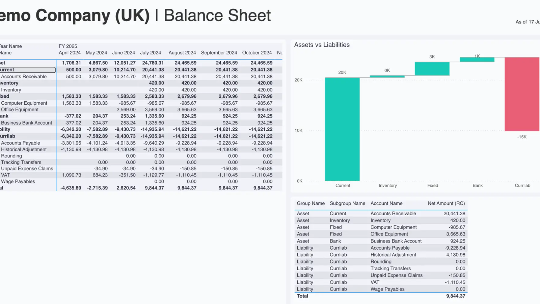Click the Balance Sheet page title

[x=217, y=16]
